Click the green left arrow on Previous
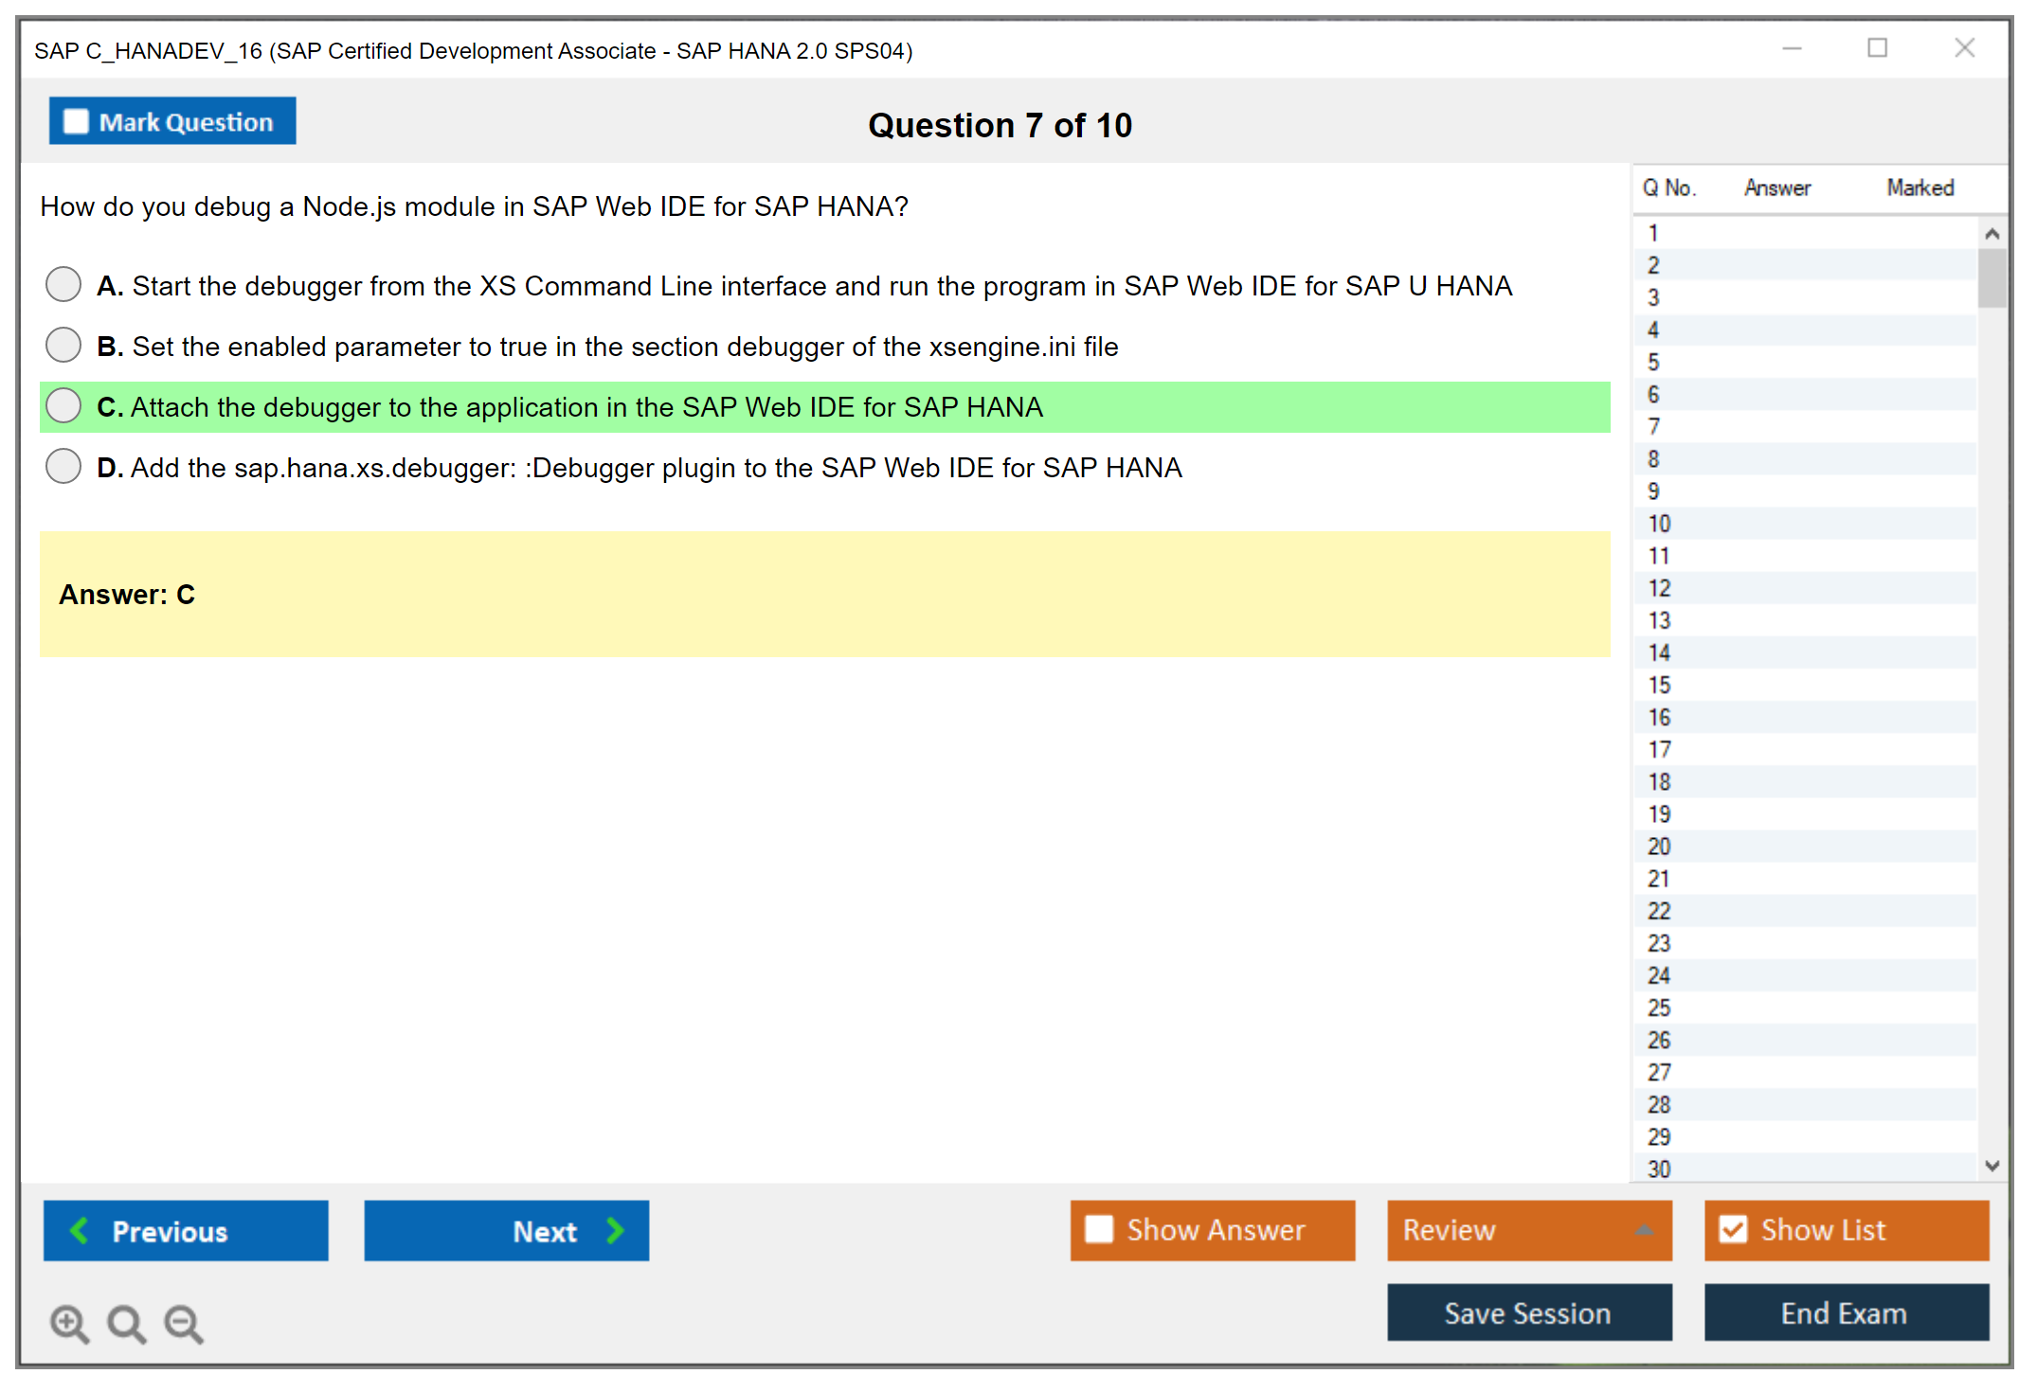This screenshot has height=1392, width=2037. coord(80,1231)
